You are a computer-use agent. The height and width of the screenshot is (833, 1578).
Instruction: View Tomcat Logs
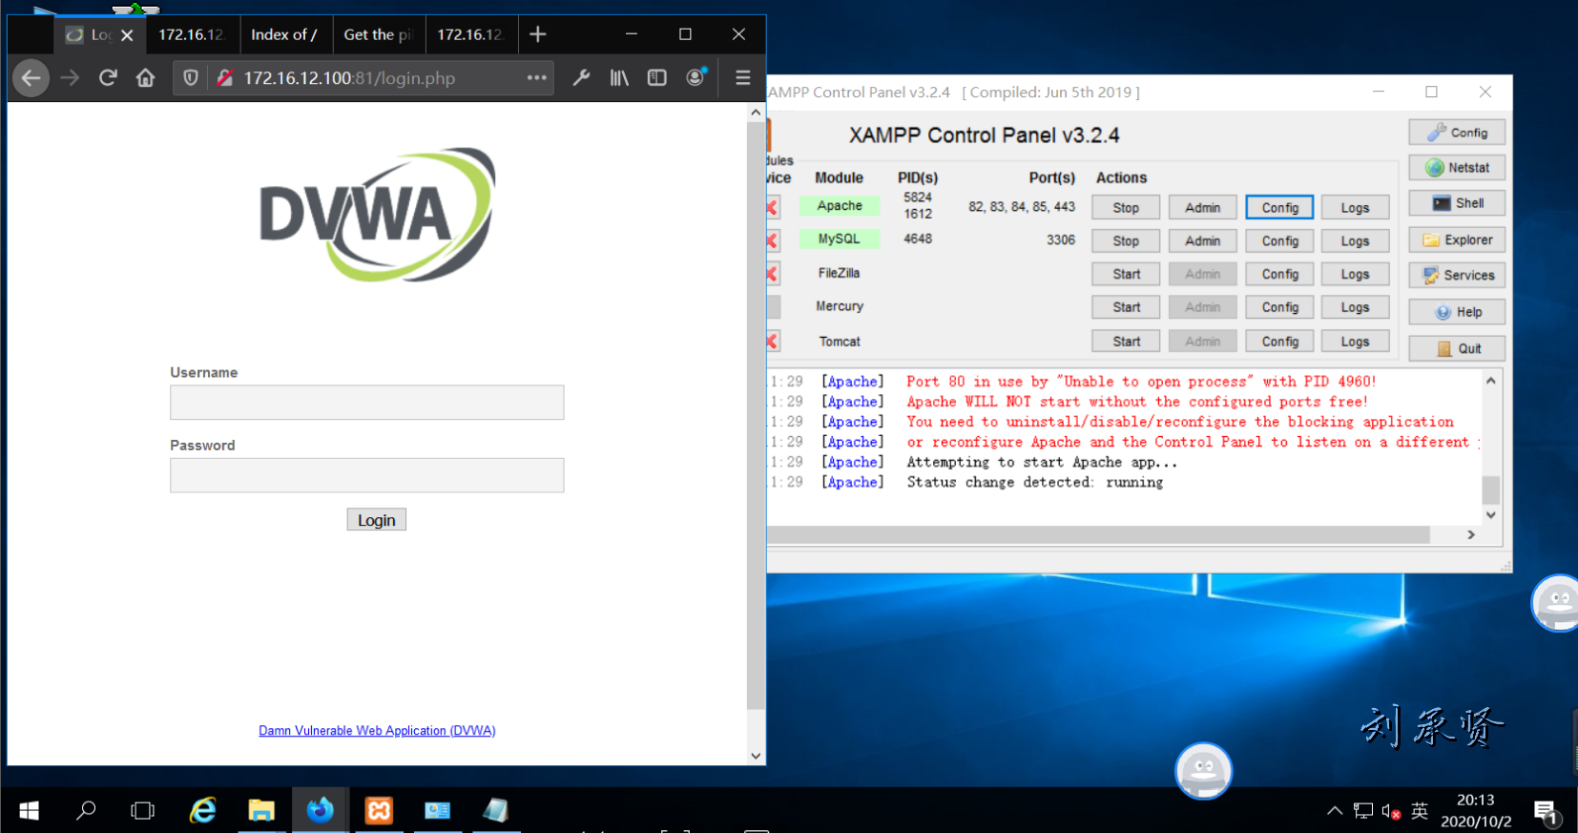coord(1356,342)
